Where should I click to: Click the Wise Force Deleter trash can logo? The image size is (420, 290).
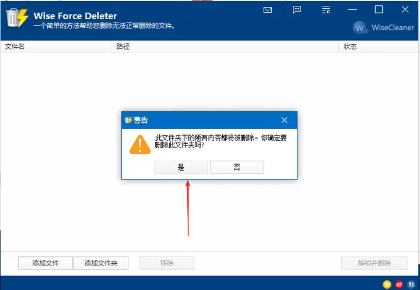17,17
